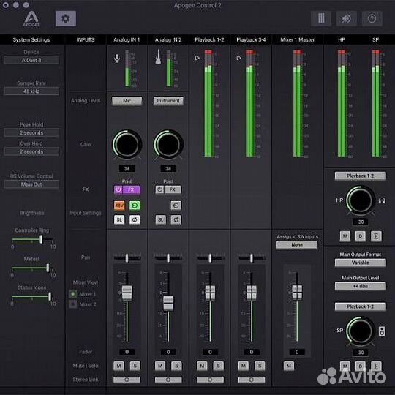The image size is (395, 395).
Task: Click the HP volume knob
Action: click(x=360, y=200)
